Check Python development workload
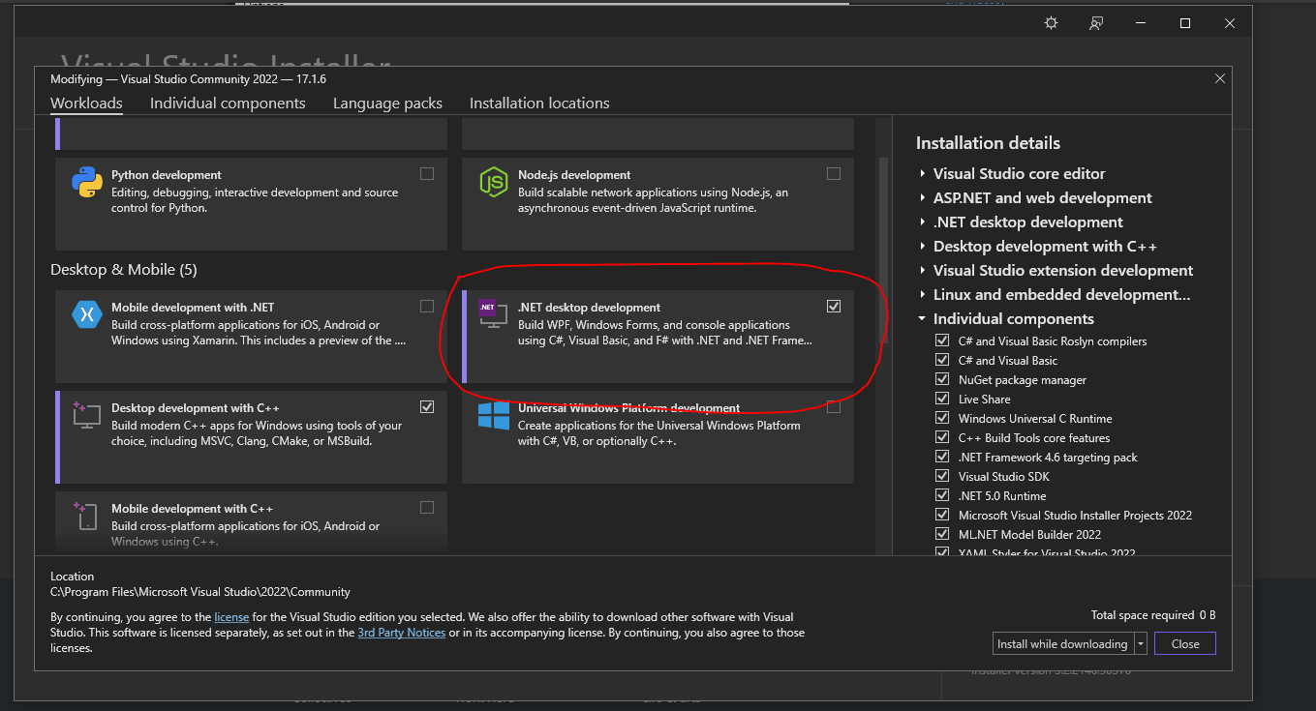 (x=427, y=174)
